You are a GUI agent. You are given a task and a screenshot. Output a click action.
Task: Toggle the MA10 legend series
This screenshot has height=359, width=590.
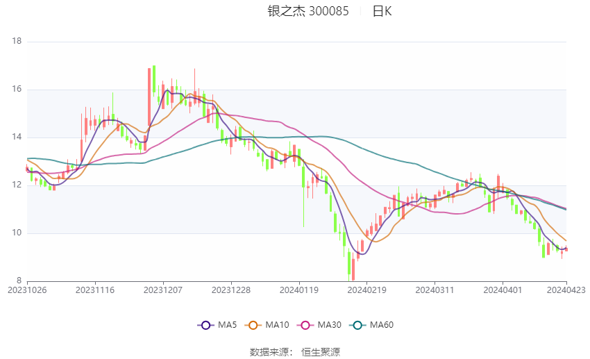(x=267, y=325)
